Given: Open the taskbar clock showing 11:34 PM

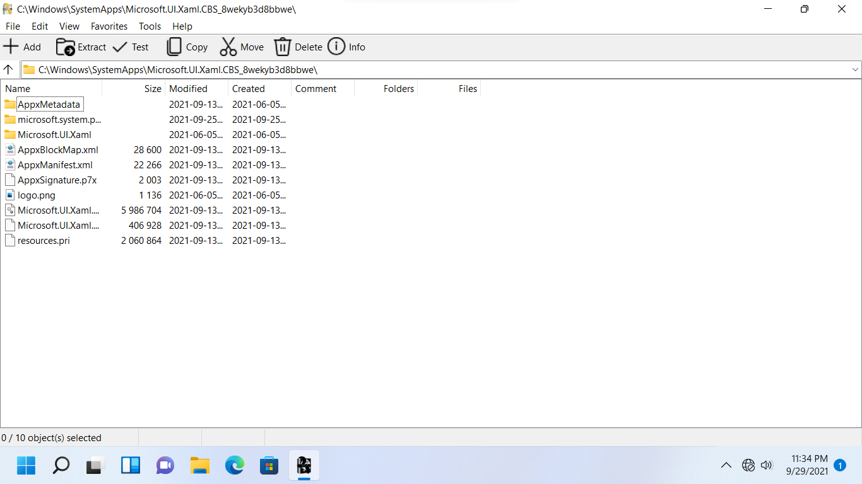Looking at the screenshot, I should [807, 465].
